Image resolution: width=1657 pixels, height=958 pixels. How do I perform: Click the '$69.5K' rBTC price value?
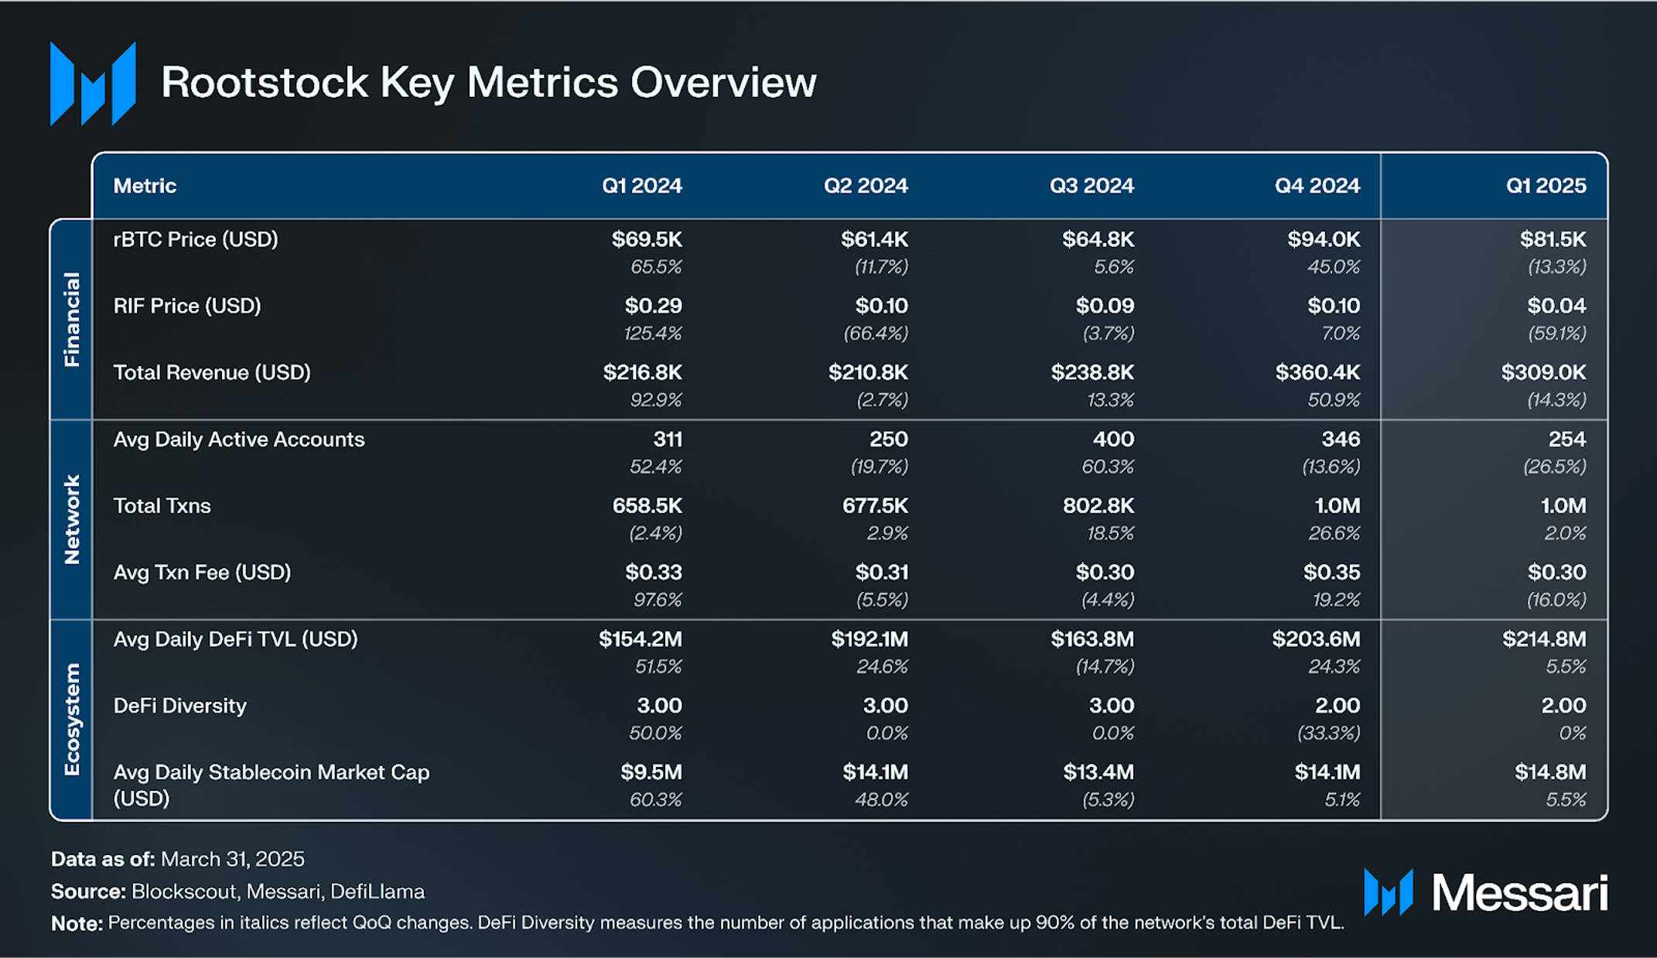[x=647, y=239]
